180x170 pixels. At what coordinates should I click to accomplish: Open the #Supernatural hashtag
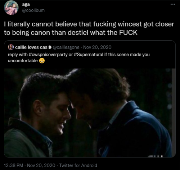tap(89, 55)
